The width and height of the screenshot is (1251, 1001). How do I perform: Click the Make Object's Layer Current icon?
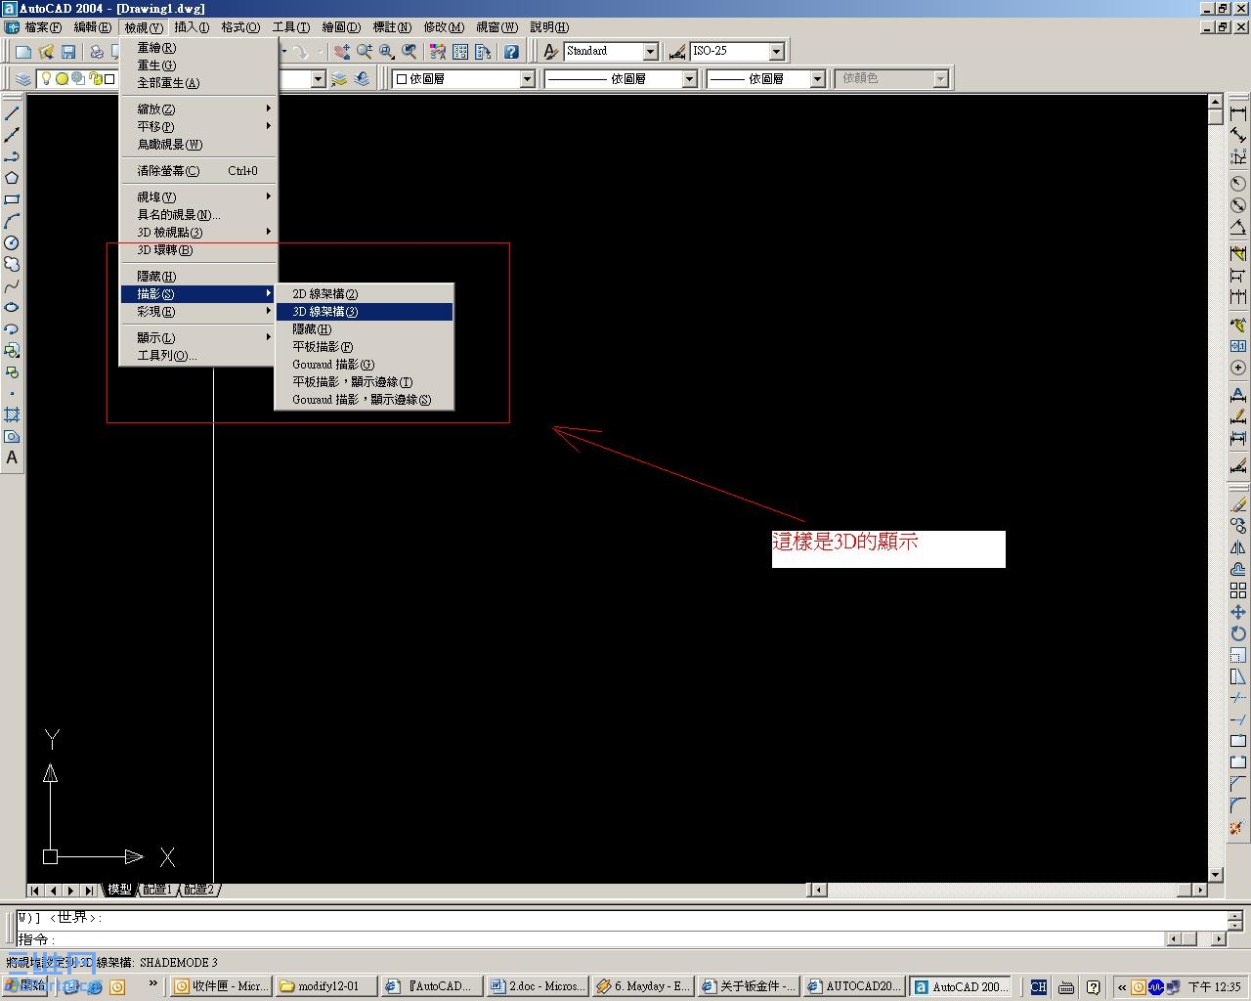click(x=338, y=79)
